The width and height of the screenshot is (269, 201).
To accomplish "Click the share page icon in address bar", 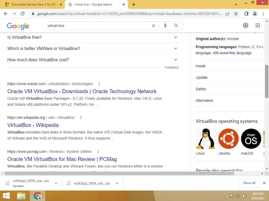I will (227, 14).
